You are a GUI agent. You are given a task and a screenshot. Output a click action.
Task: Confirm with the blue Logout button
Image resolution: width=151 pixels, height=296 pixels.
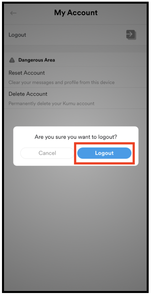coord(104,153)
